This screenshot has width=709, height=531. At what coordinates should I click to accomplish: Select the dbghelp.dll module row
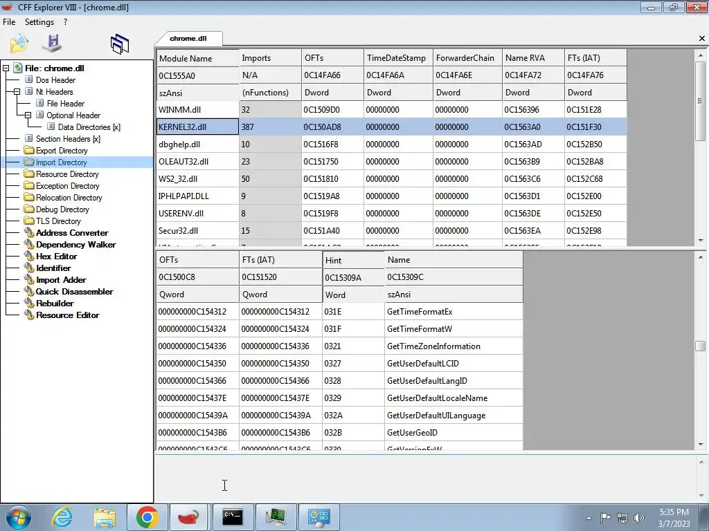pos(392,144)
